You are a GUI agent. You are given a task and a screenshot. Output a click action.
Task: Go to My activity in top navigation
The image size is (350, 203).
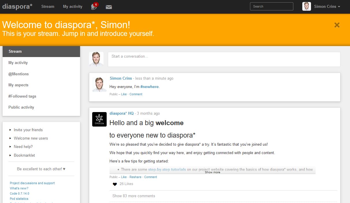[73, 6]
